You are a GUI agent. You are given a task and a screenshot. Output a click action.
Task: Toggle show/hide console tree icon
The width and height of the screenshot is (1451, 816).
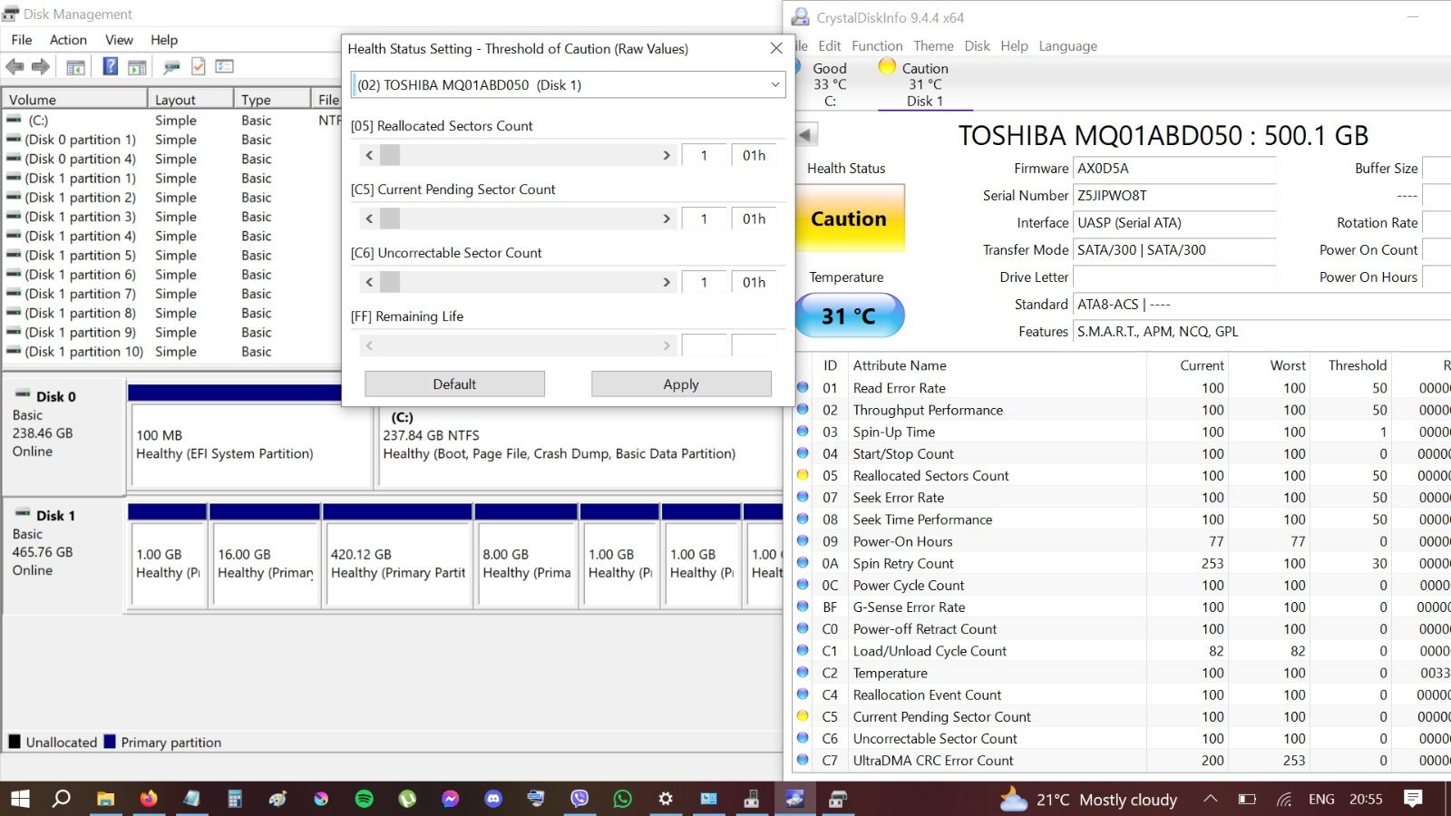point(76,67)
